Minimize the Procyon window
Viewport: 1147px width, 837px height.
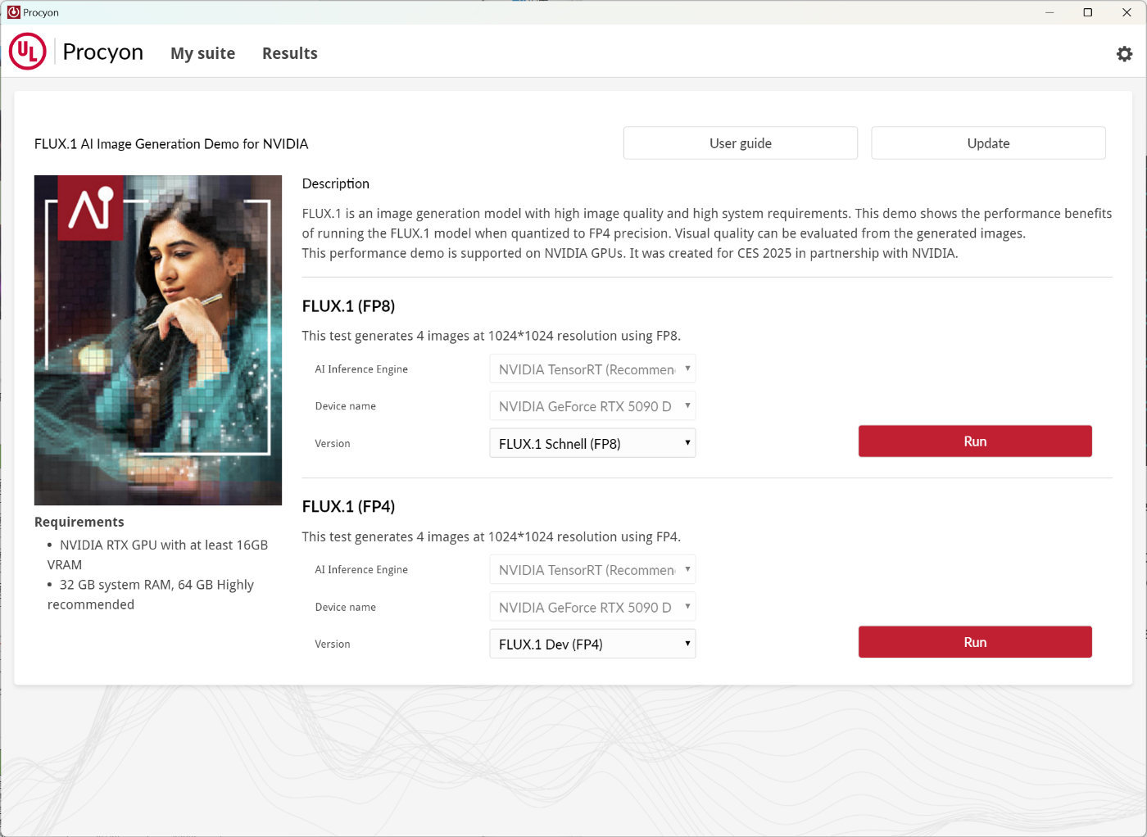click(x=1050, y=12)
